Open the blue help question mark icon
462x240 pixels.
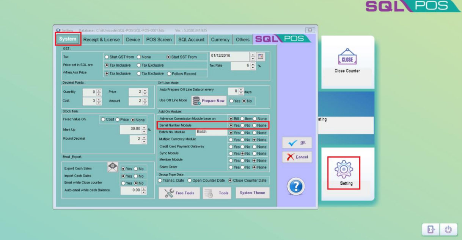point(296,187)
